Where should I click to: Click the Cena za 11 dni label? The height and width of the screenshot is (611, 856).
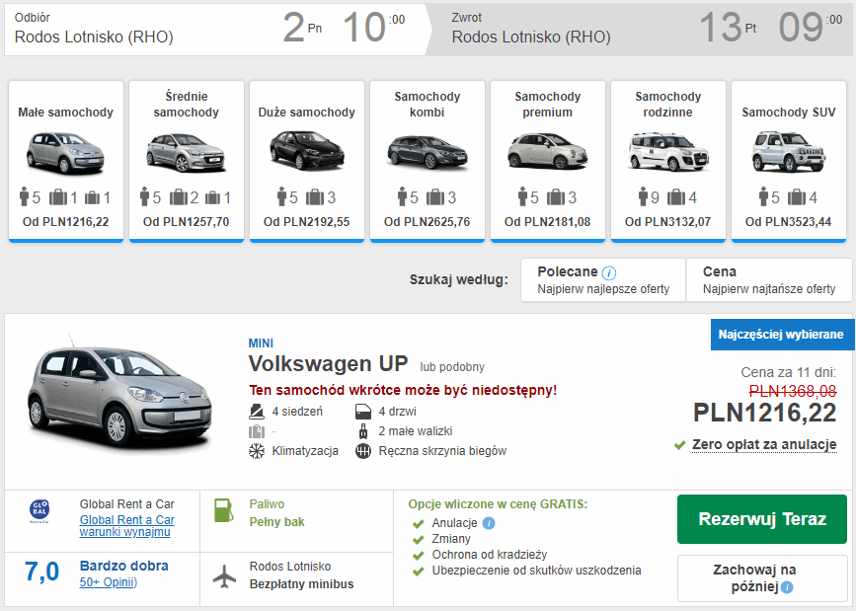pyautogui.click(x=788, y=372)
